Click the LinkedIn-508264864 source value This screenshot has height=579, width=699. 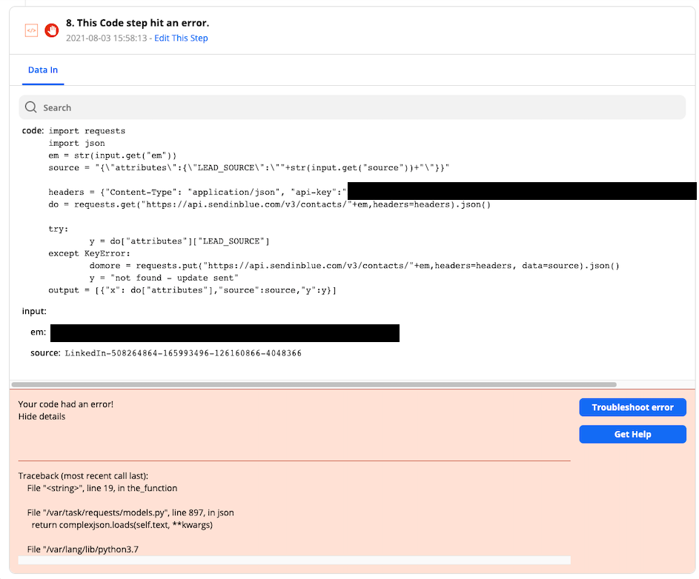coord(183,353)
